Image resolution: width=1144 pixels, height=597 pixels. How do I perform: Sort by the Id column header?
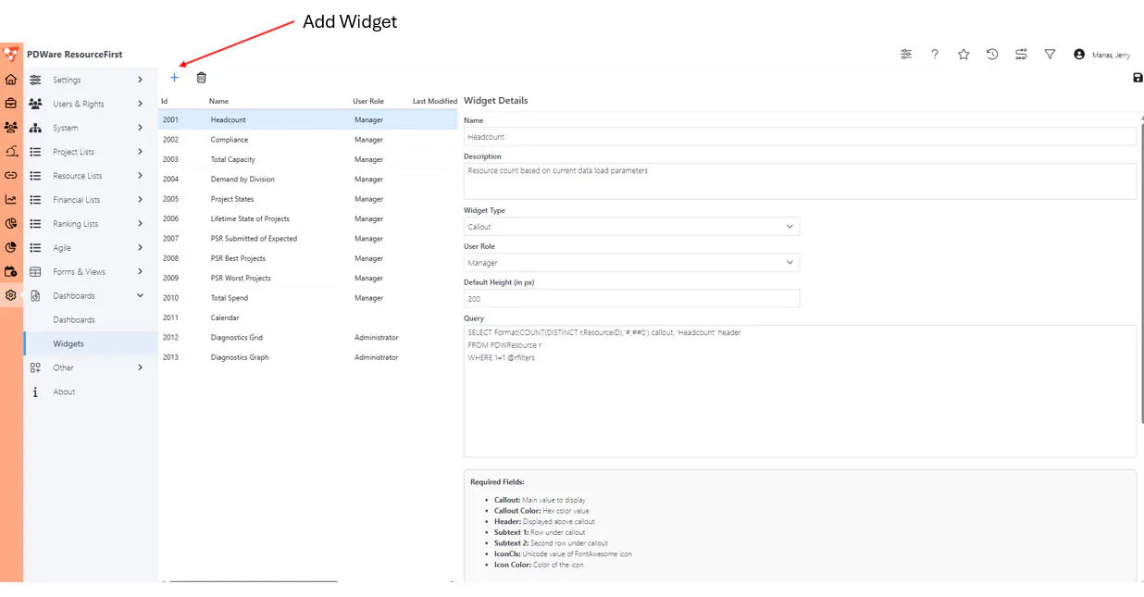164,101
